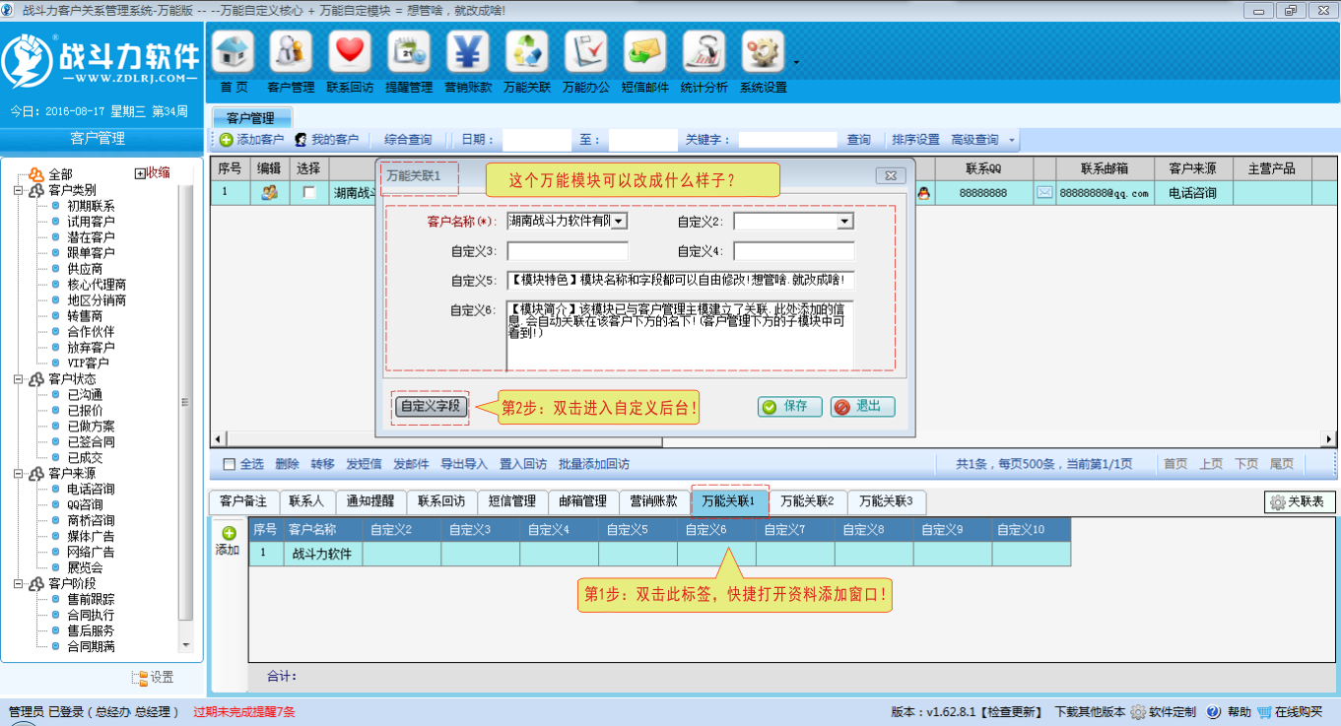1341x726 pixels.
Task: Select 潜在客户 in tree
Action: (x=91, y=237)
